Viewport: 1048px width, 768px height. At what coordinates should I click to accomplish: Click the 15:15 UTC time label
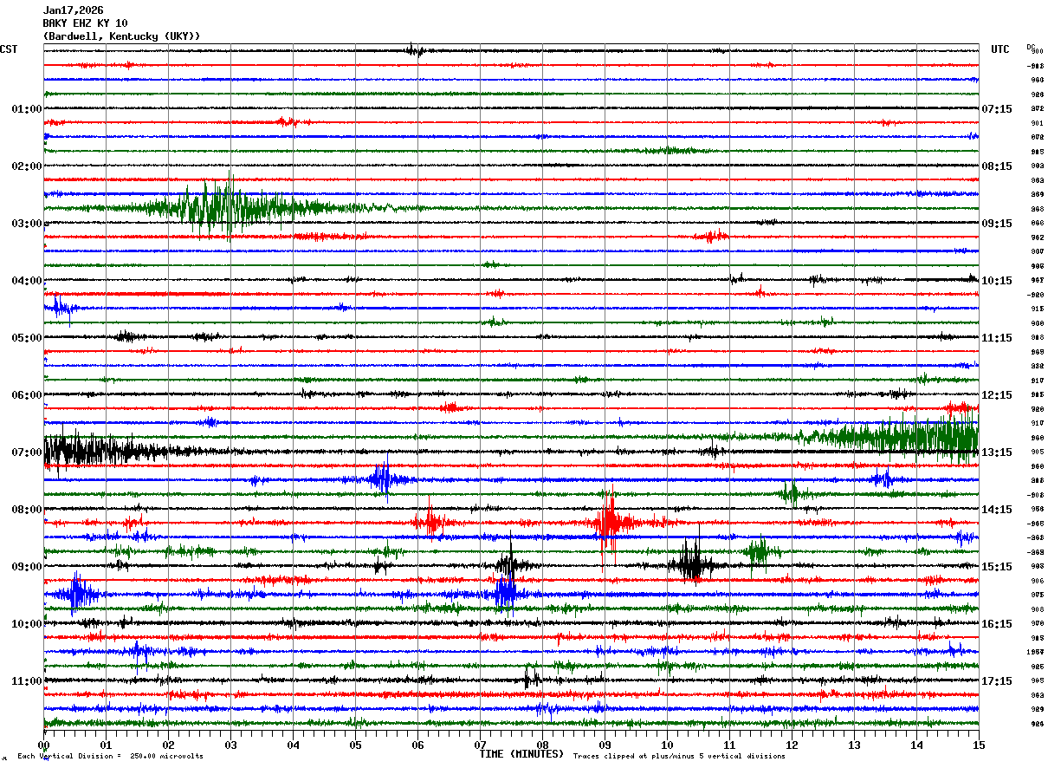(997, 567)
